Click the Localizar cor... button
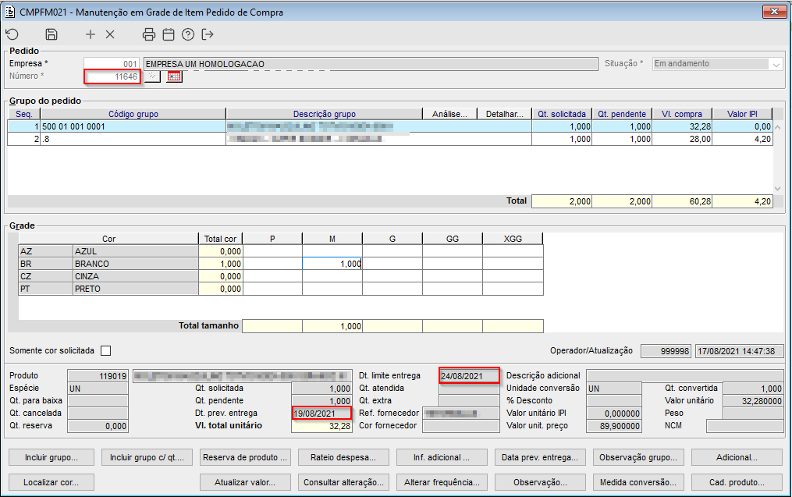The width and height of the screenshot is (792, 497). pos(51,482)
